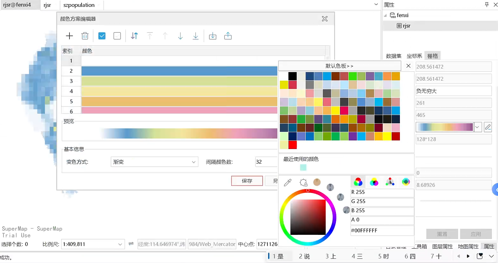498x263 pixels.
Task: Pin the 属性 panel with pushpin
Action: 487,5
